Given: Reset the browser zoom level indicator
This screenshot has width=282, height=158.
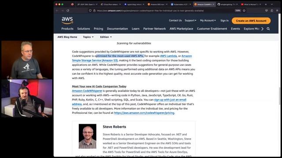Looking at the screenshot, I should coord(238,11).
